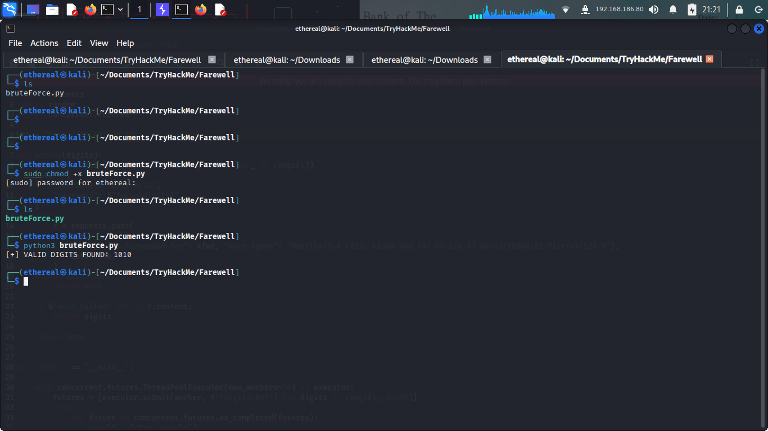Close the active Farewell tab with red X
The width and height of the screenshot is (768, 431).
[710, 59]
